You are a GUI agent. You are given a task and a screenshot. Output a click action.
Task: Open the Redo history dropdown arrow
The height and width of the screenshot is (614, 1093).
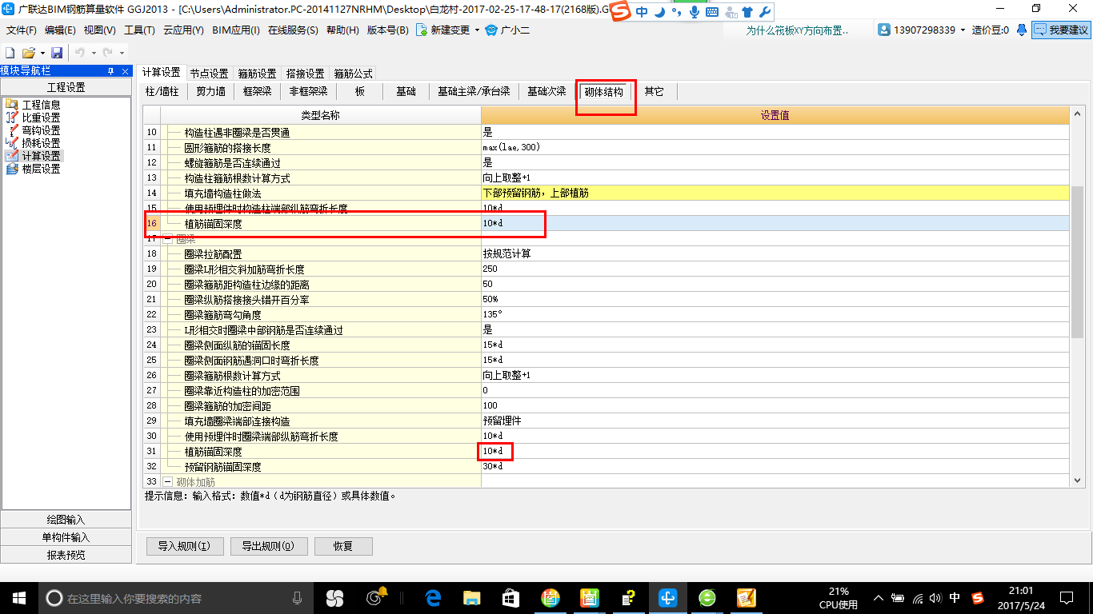pos(121,53)
